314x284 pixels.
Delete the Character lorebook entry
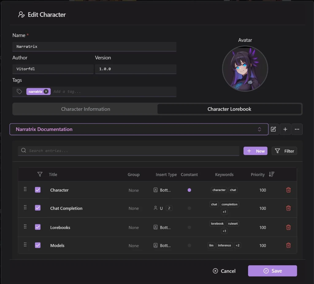288,190
